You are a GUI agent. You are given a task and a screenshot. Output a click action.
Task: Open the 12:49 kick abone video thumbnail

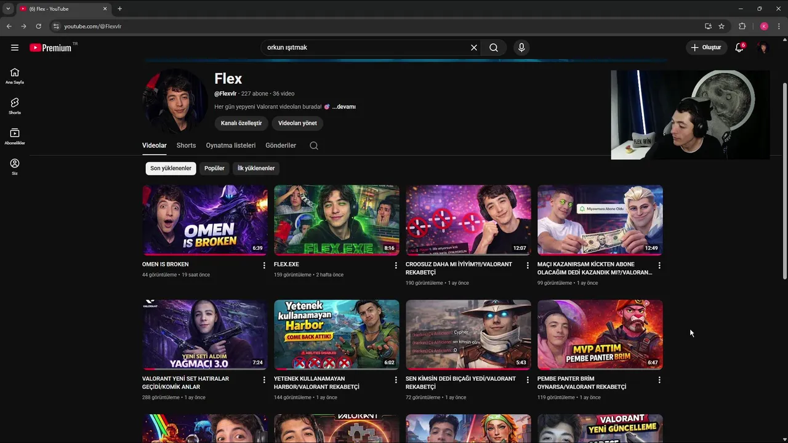coord(600,220)
